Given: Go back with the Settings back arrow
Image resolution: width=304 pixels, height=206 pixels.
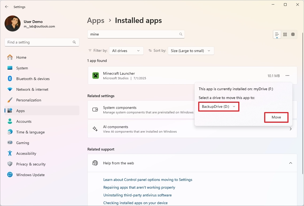Looking at the screenshot, I should [x=7, y=7].
